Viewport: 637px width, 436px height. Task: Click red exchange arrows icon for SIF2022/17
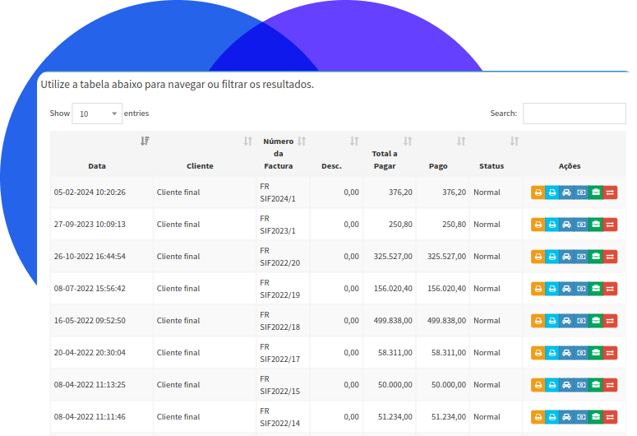point(610,353)
